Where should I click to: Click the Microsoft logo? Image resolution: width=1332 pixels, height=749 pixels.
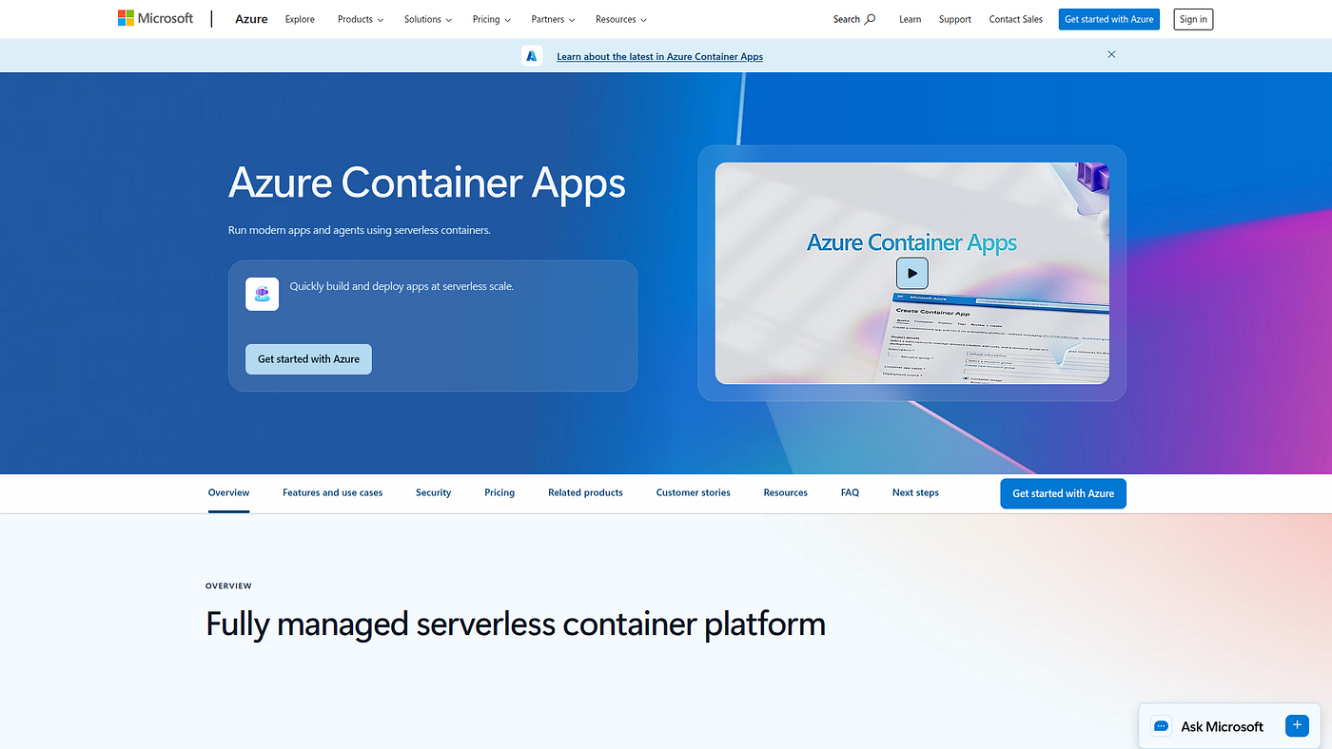coord(156,19)
